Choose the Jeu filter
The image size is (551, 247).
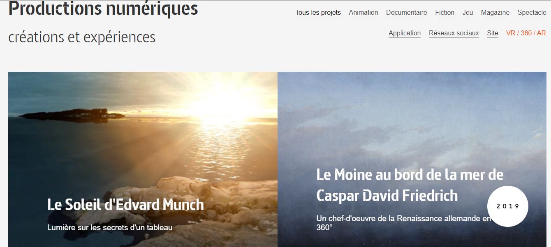click(468, 13)
